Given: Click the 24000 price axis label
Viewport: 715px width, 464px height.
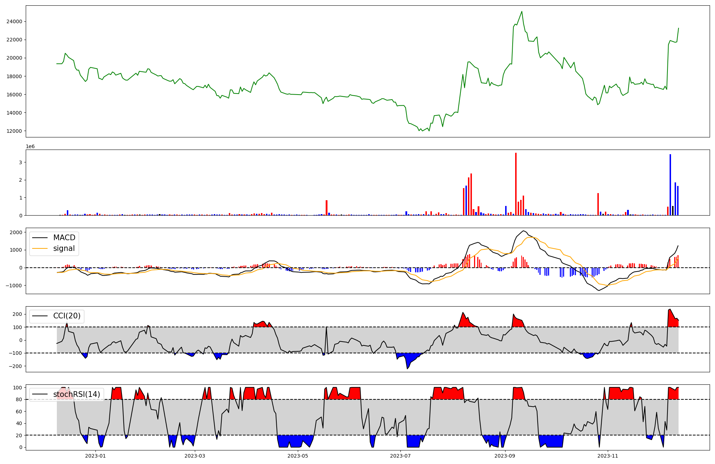Looking at the screenshot, I should tap(14, 21).
